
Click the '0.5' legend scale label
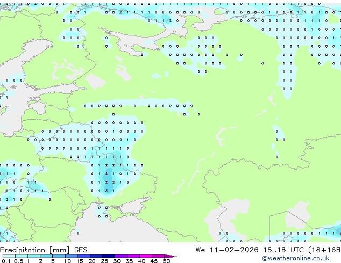pyautogui.click(x=18, y=261)
